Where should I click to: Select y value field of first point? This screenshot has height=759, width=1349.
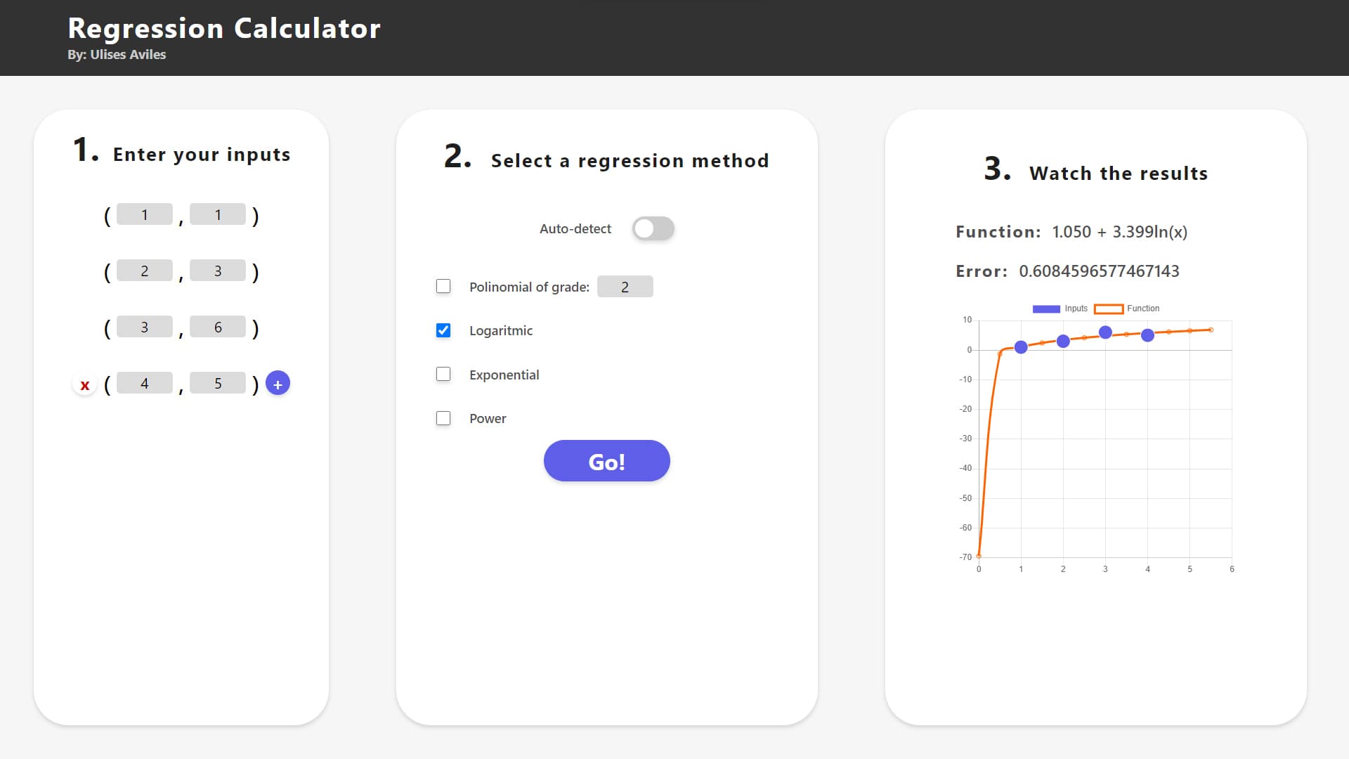tap(218, 214)
